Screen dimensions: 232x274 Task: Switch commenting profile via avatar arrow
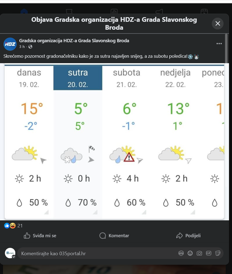(x=14, y=257)
